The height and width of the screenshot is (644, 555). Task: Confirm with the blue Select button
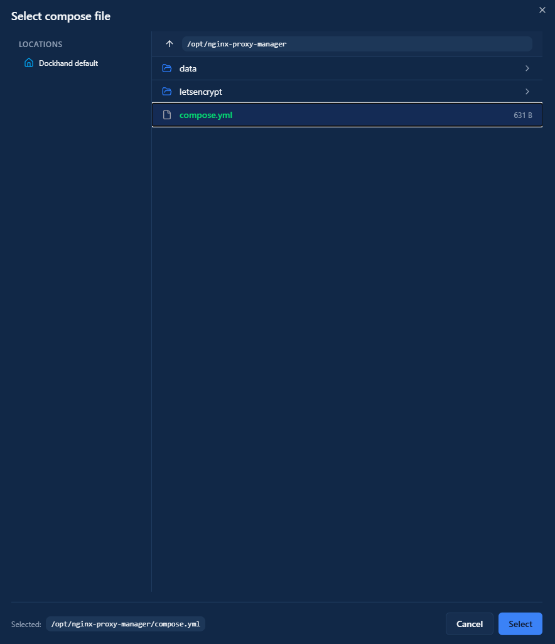click(x=520, y=624)
